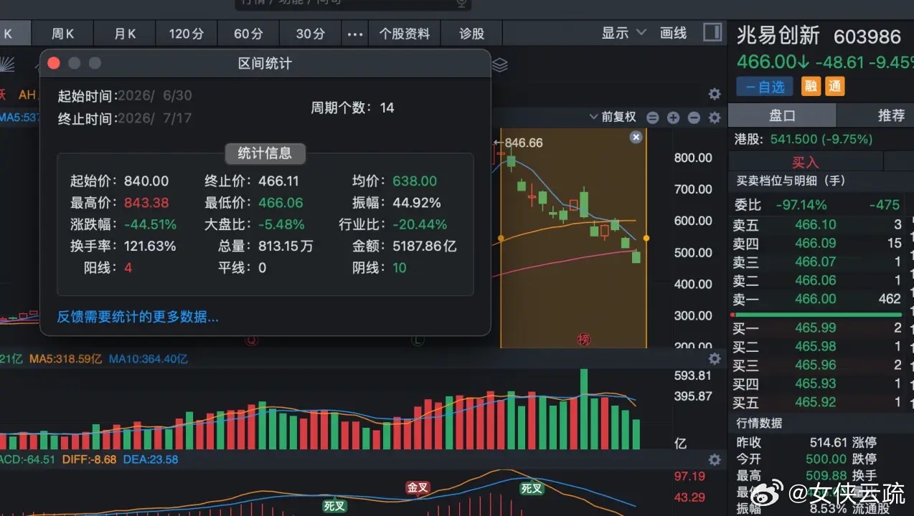Click the 死叉 marker near 741

(532, 489)
